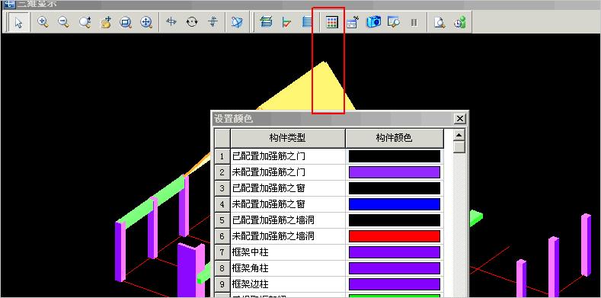This screenshot has height=298, width=601.
Task: Click the 3D wireframe view icon
Action: (x=237, y=22)
